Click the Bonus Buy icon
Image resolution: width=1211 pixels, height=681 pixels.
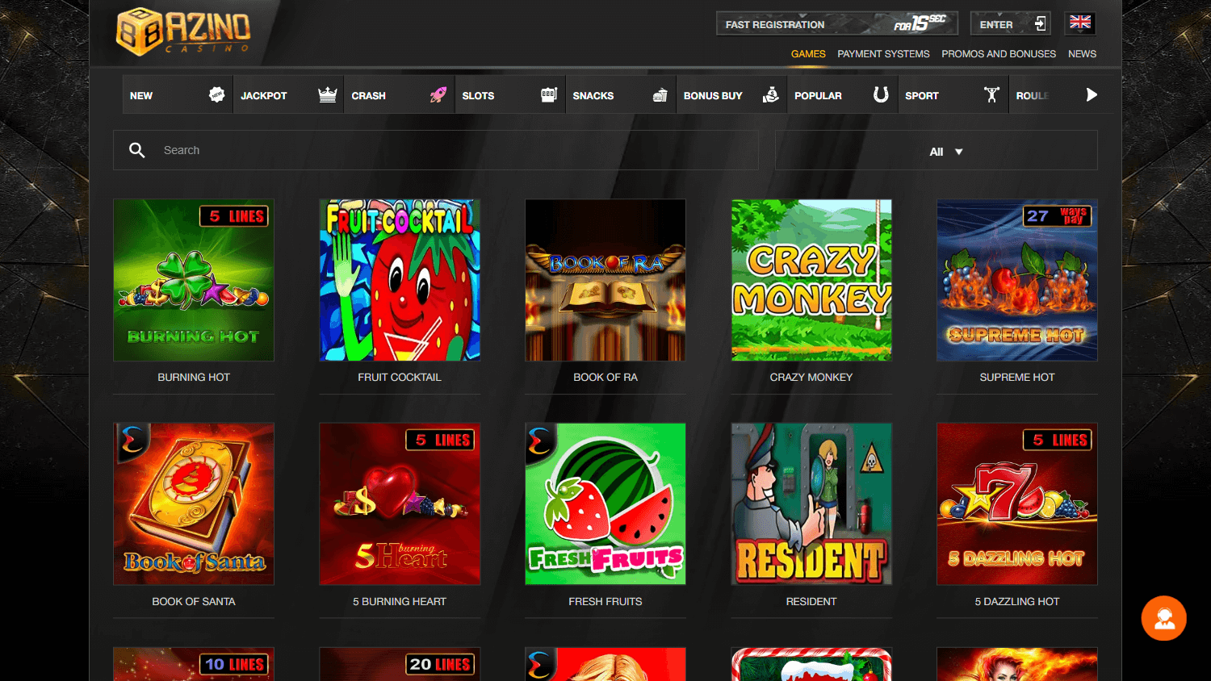(771, 94)
